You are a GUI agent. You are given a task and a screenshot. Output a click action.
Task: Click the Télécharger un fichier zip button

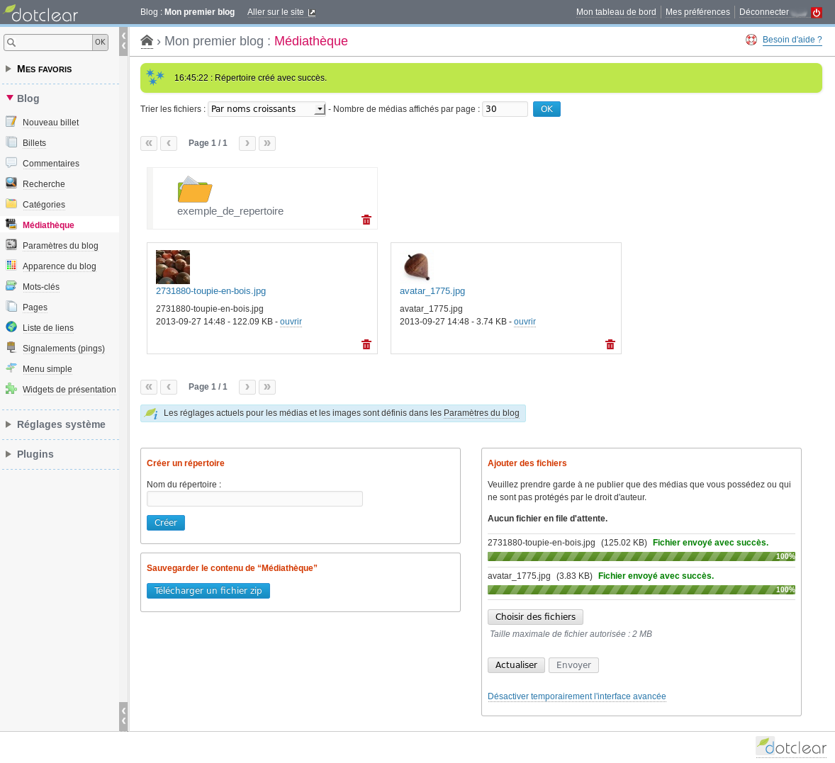[208, 591]
